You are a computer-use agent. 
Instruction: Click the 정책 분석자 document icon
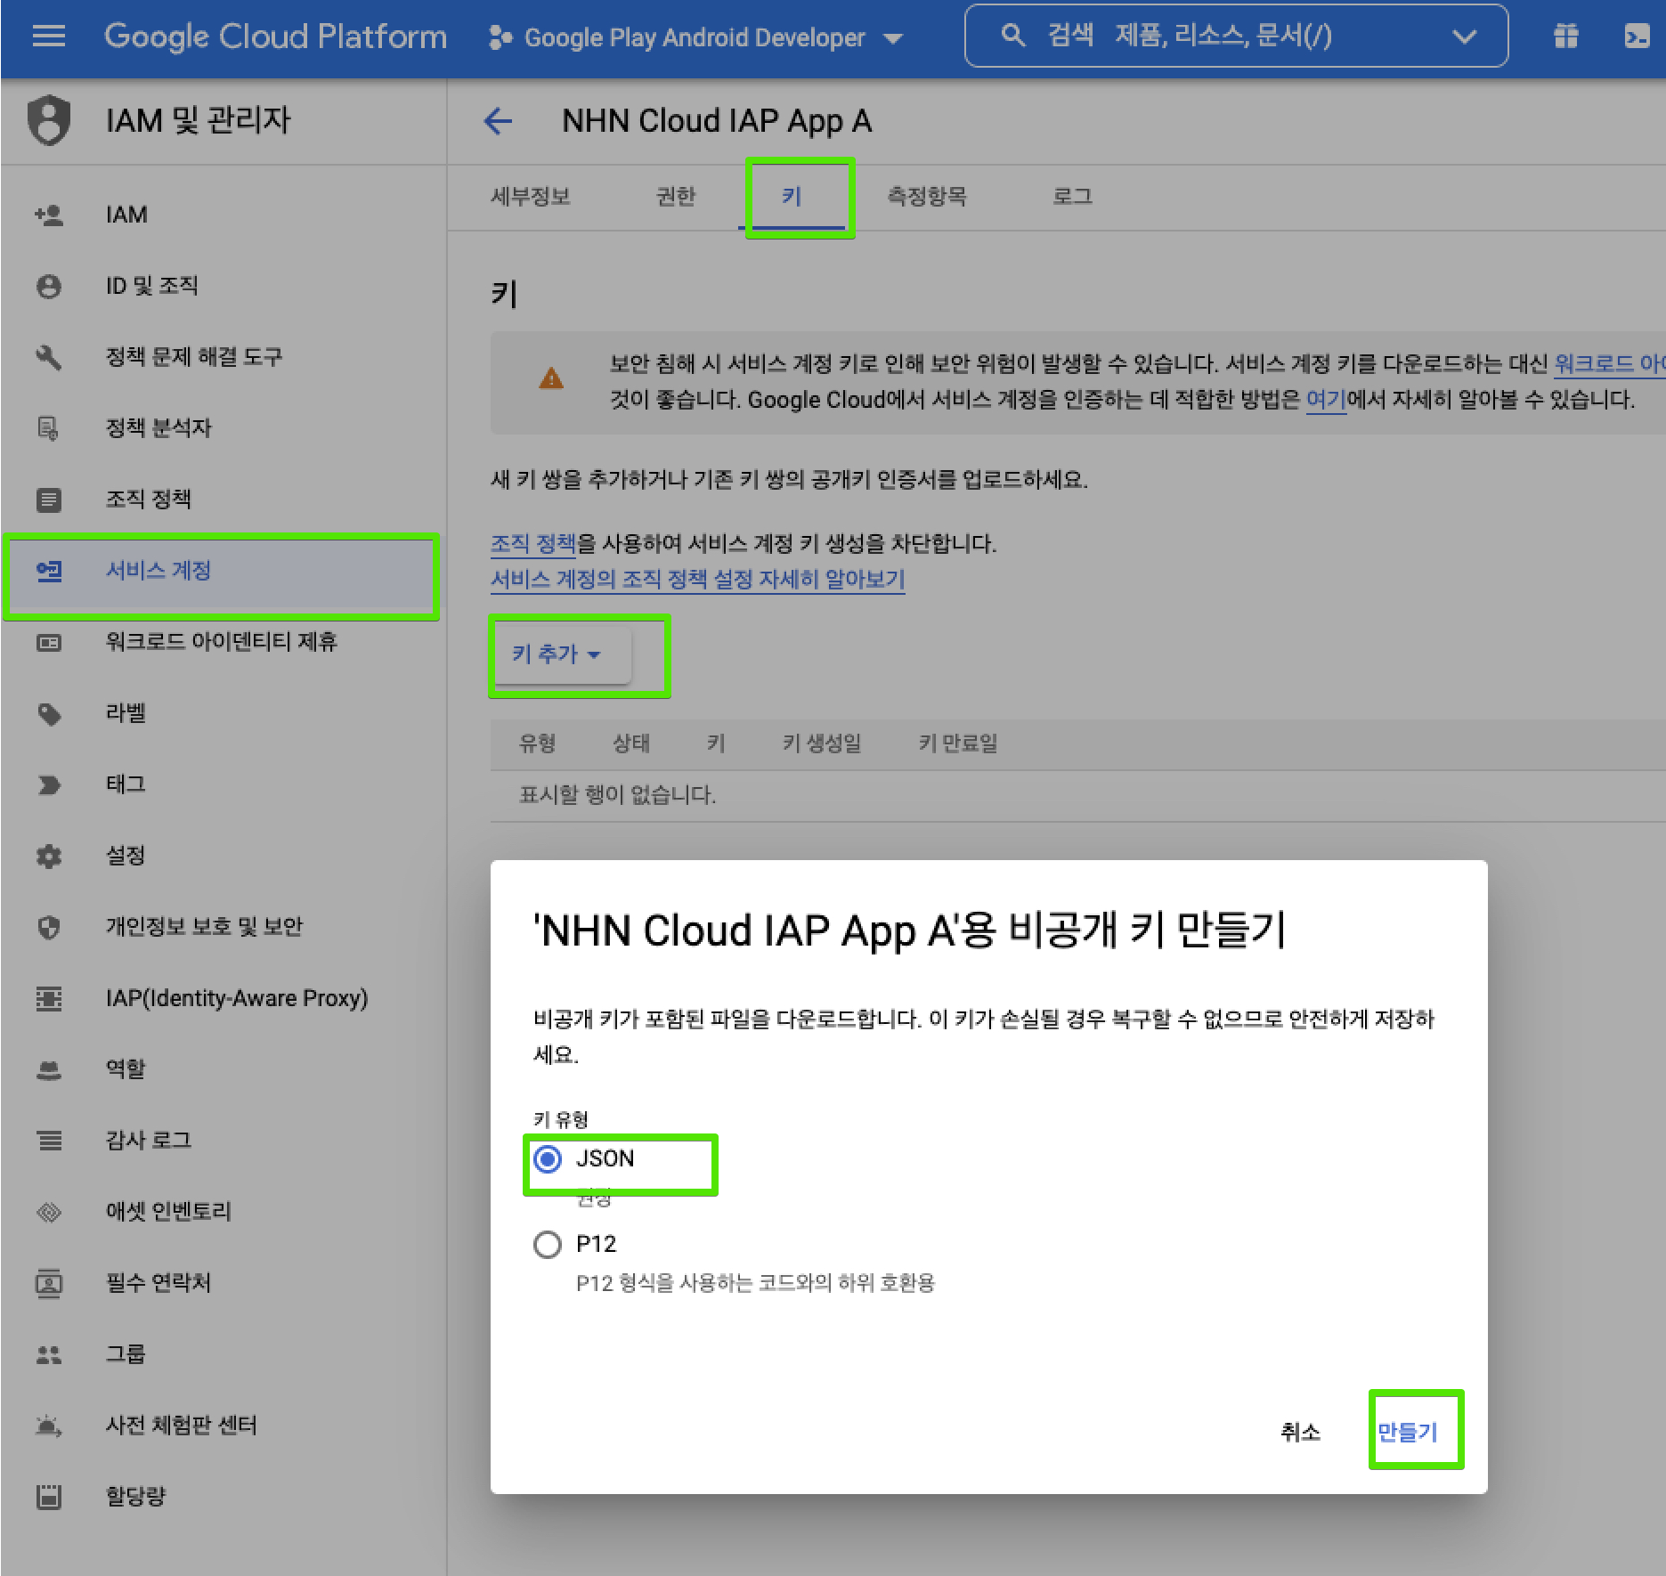[49, 428]
